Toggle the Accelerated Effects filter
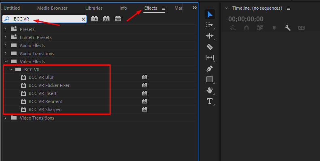The image size is (320, 161). tap(95, 19)
